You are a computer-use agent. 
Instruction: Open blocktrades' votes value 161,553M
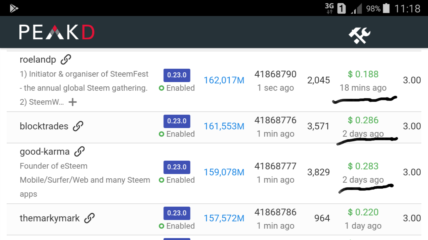(224, 126)
